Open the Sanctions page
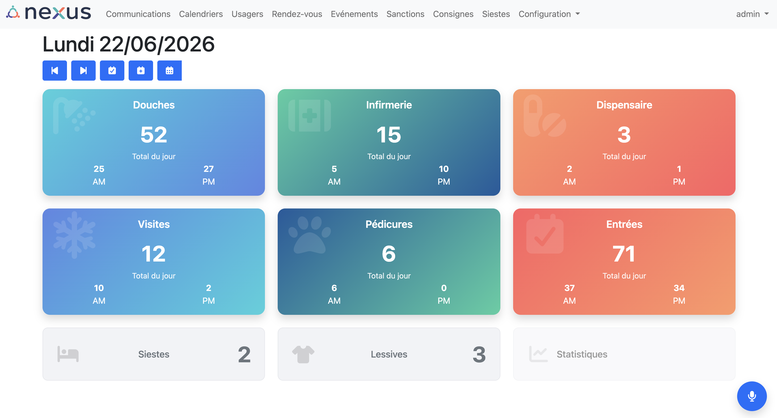The width and height of the screenshot is (777, 418). pyautogui.click(x=406, y=14)
